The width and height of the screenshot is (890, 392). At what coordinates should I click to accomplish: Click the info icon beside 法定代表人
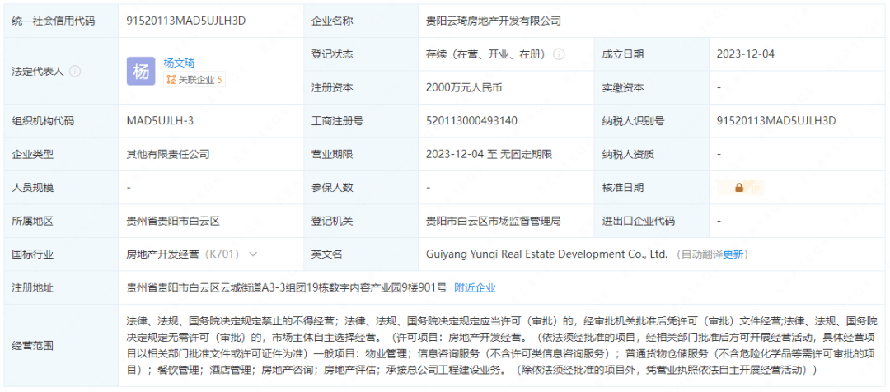pyautogui.click(x=75, y=72)
